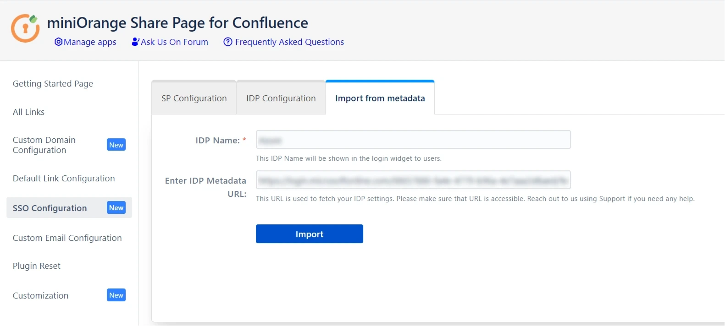Screen dimensions: 725x326
Task: Click New badge beside Custom Domain Configuration
Action: (x=116, y=145)
